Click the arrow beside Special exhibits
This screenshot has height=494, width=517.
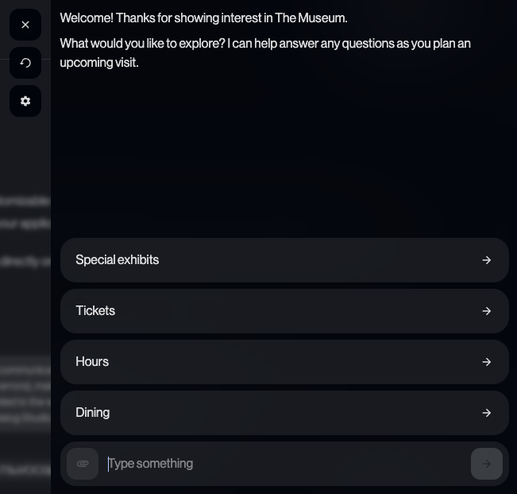pyautogui.click(x=486, y=260)
